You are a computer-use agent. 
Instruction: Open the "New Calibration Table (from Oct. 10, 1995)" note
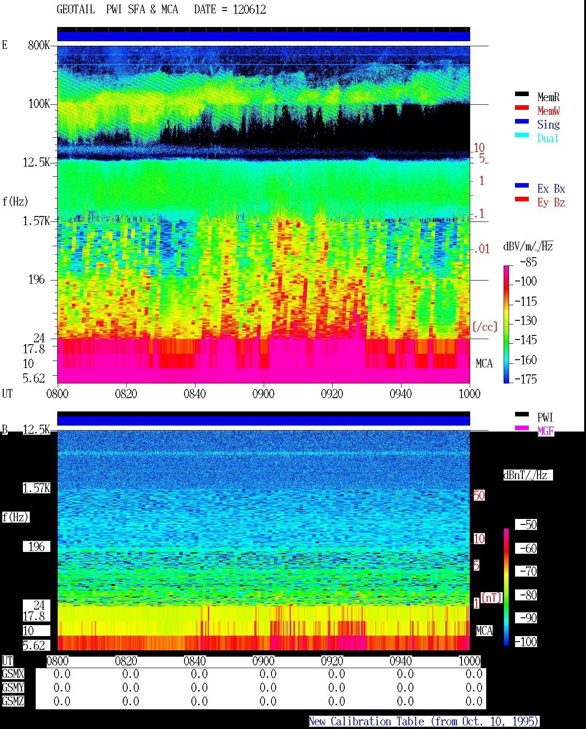(424, 722)
